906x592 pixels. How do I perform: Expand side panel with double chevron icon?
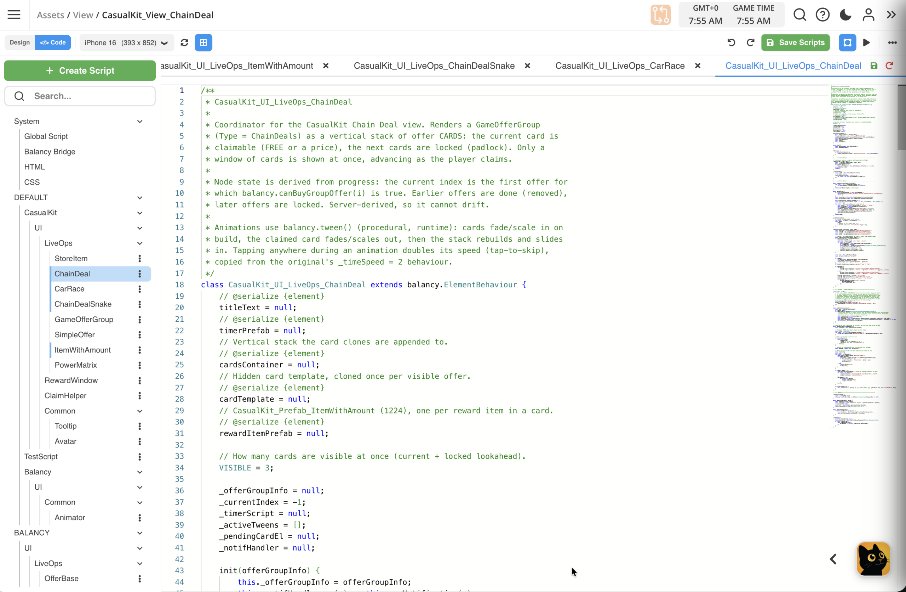[891, 15]
